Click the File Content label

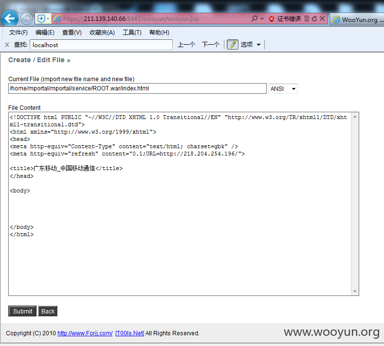click(x=24, y=108)
